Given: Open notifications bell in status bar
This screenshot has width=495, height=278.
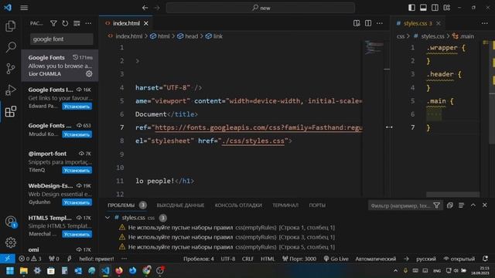Looking at the screenshot, I should click(x=486, y=259).
